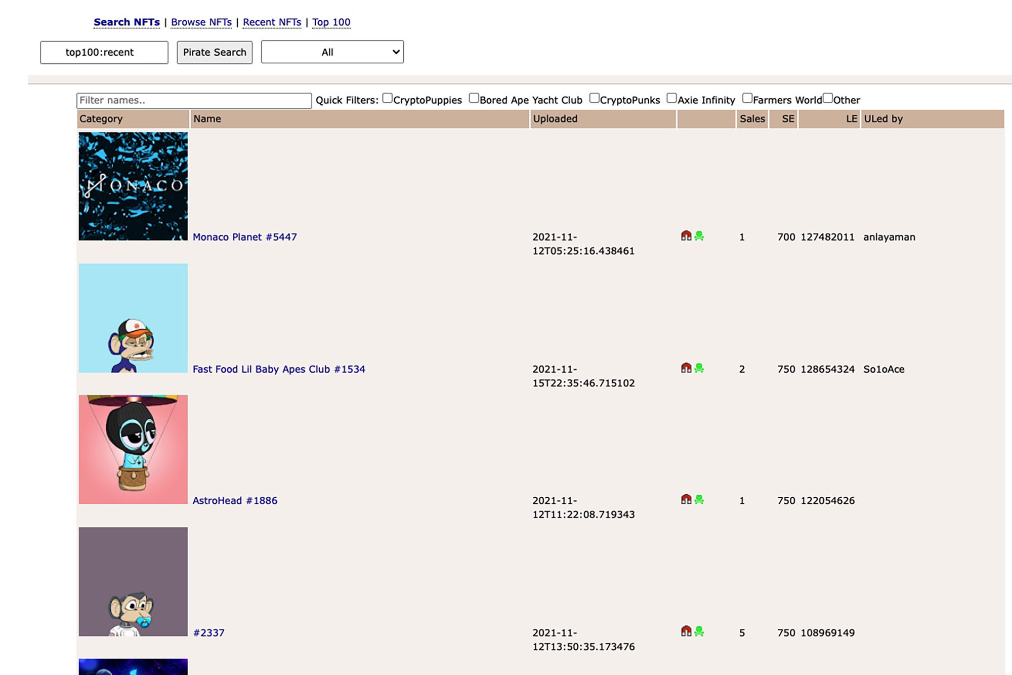1012x675 pixels.
Task: Click the AstroHead balloon thumbnail image
Action: (133, 450)
